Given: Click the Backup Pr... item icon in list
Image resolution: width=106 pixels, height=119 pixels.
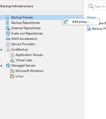Looking at the screenshot, I should click(89, 29).
